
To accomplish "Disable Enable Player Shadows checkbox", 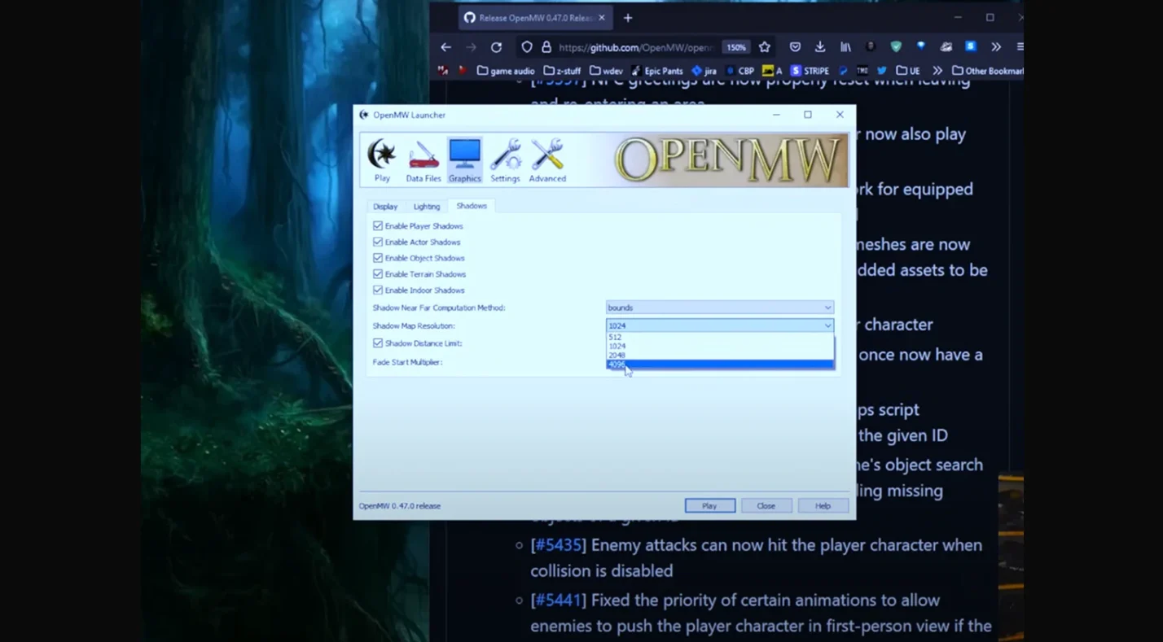I will click(x=378, y=226).
